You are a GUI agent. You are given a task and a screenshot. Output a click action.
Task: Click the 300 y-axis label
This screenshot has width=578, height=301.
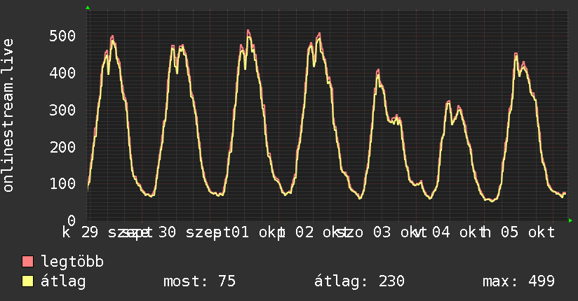tap(62, 110)
